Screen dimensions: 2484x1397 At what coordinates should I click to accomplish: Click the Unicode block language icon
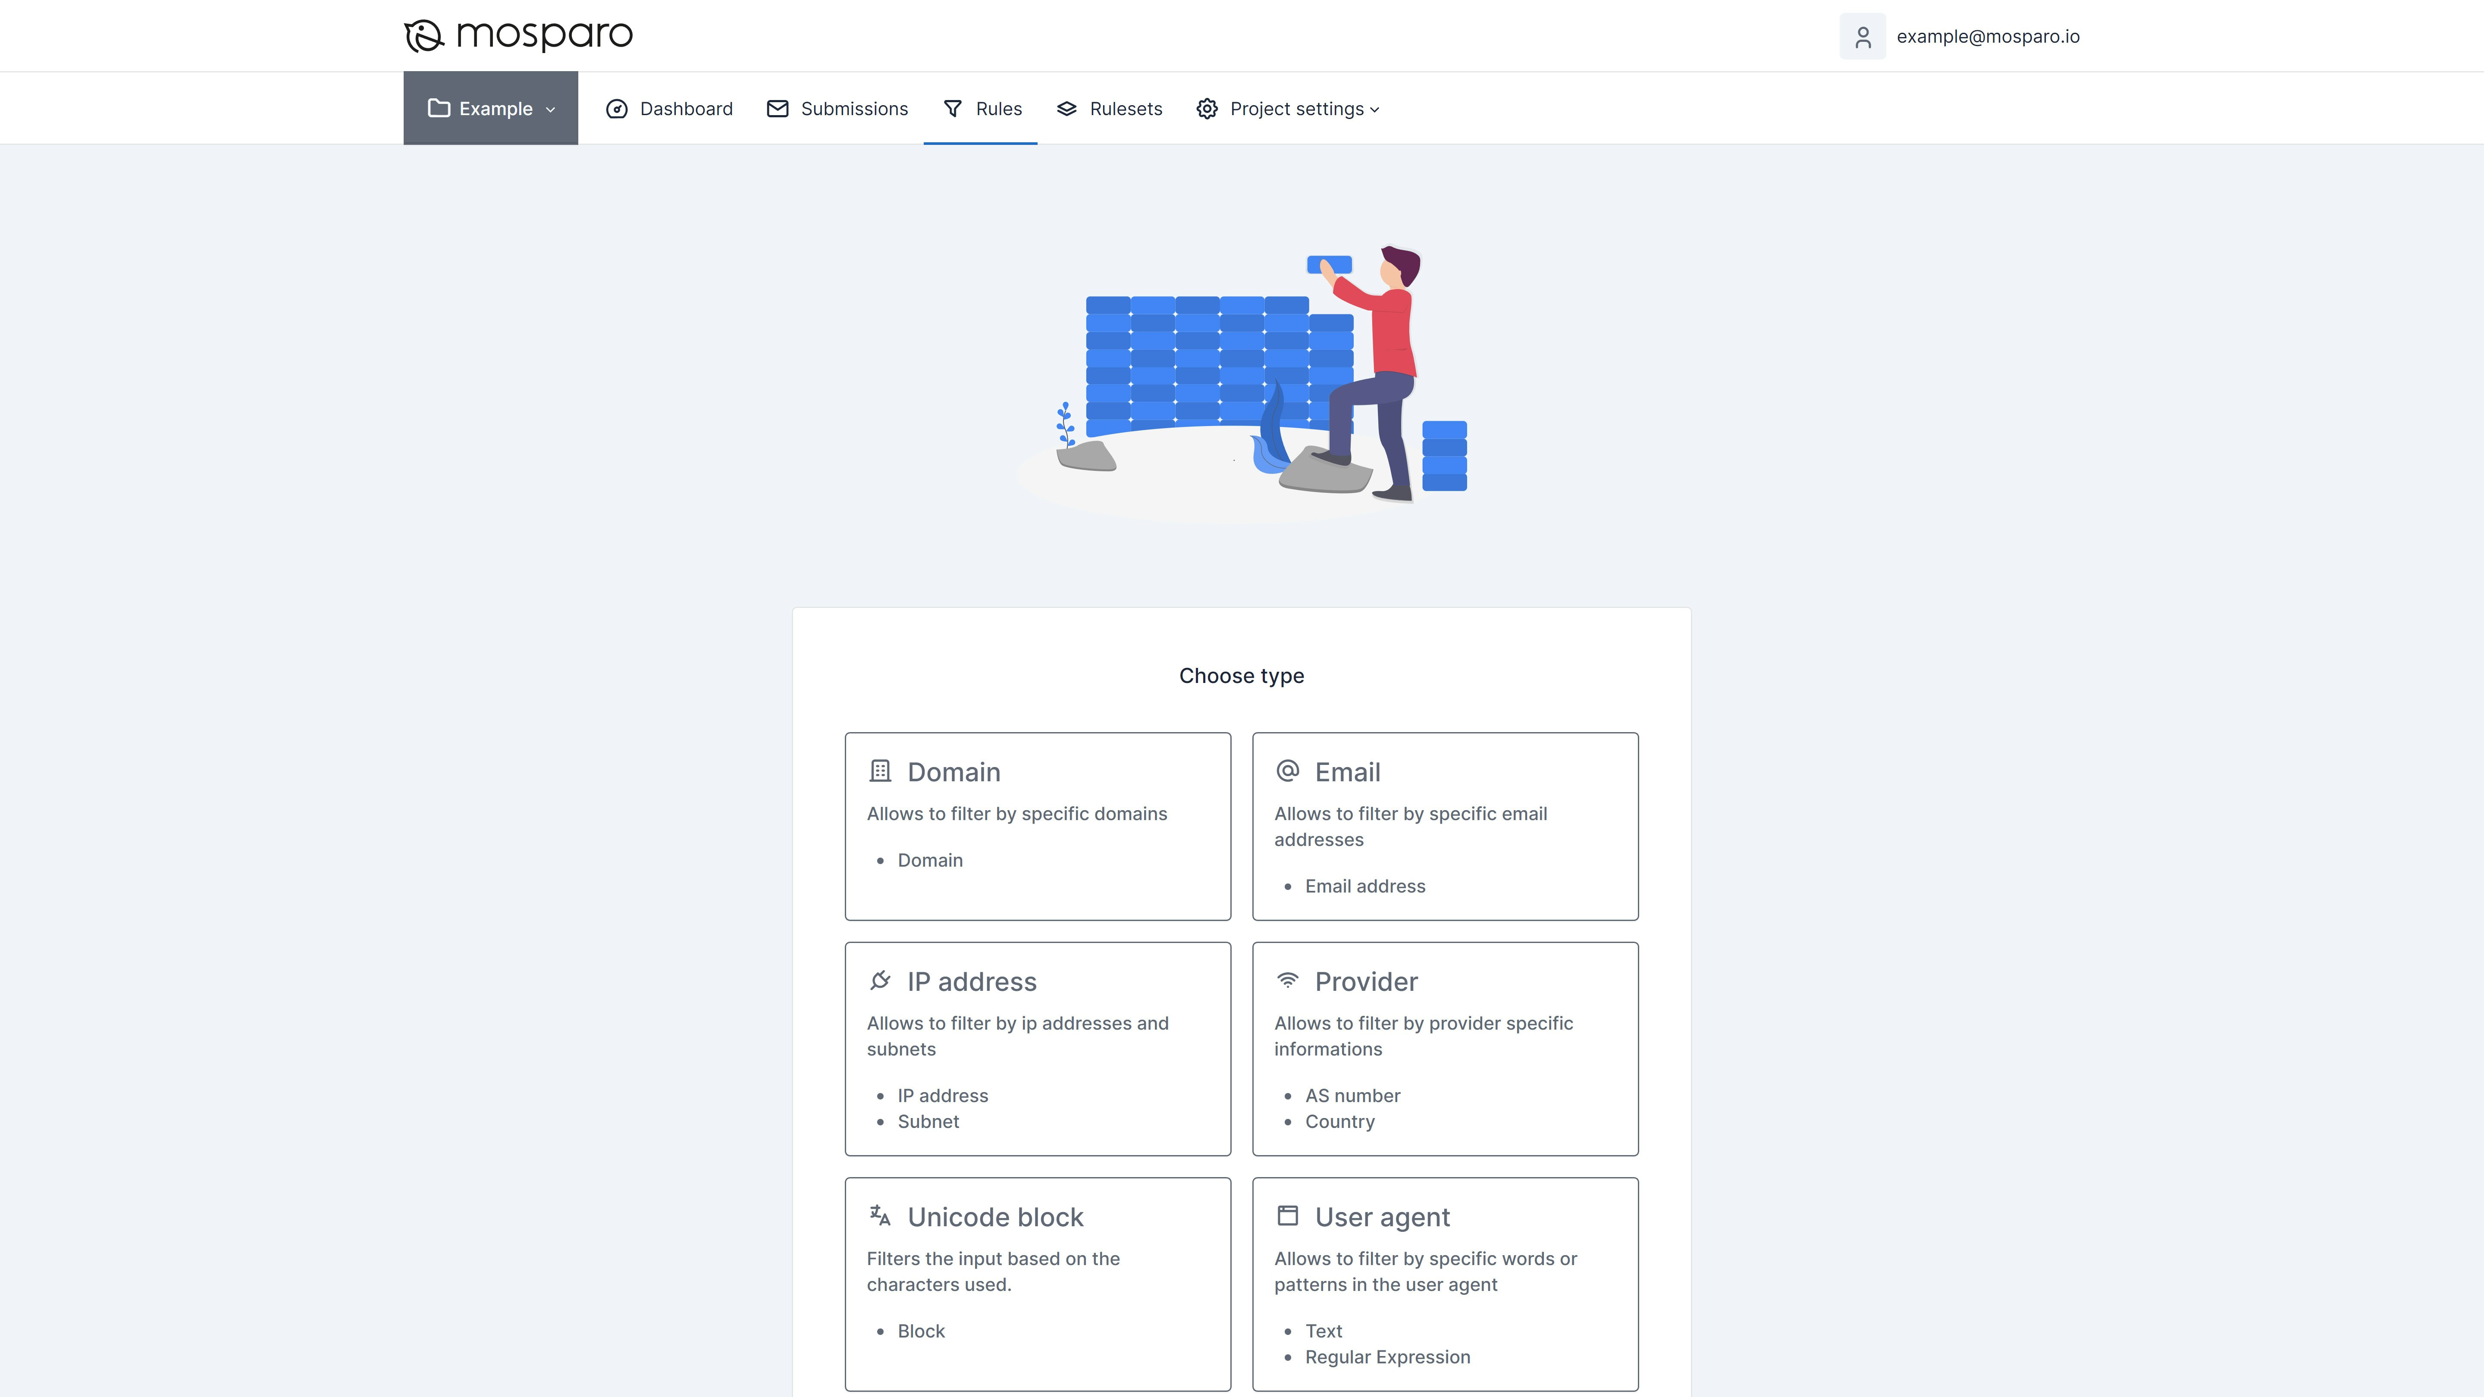click(879, 1216)
